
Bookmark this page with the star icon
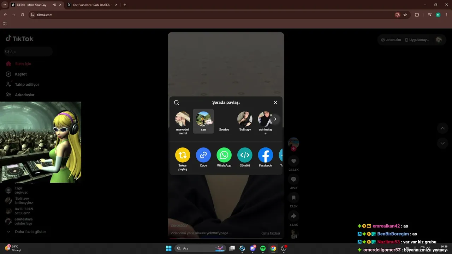coord(405,15)
